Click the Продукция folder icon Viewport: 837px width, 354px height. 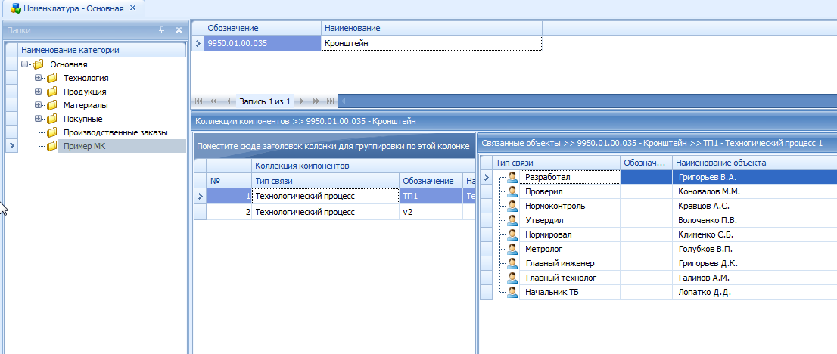tap(51, 92)
